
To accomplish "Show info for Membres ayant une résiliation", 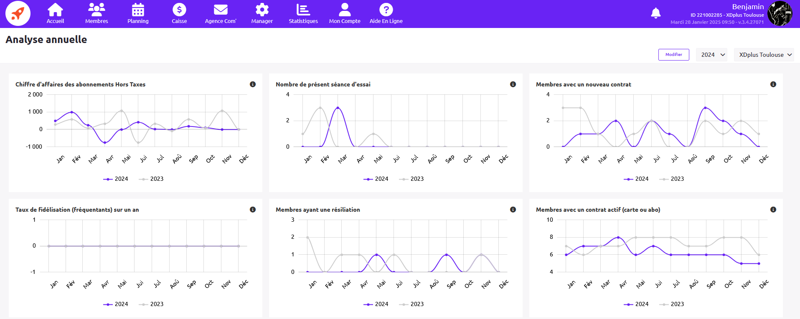I will coord(513,210).
